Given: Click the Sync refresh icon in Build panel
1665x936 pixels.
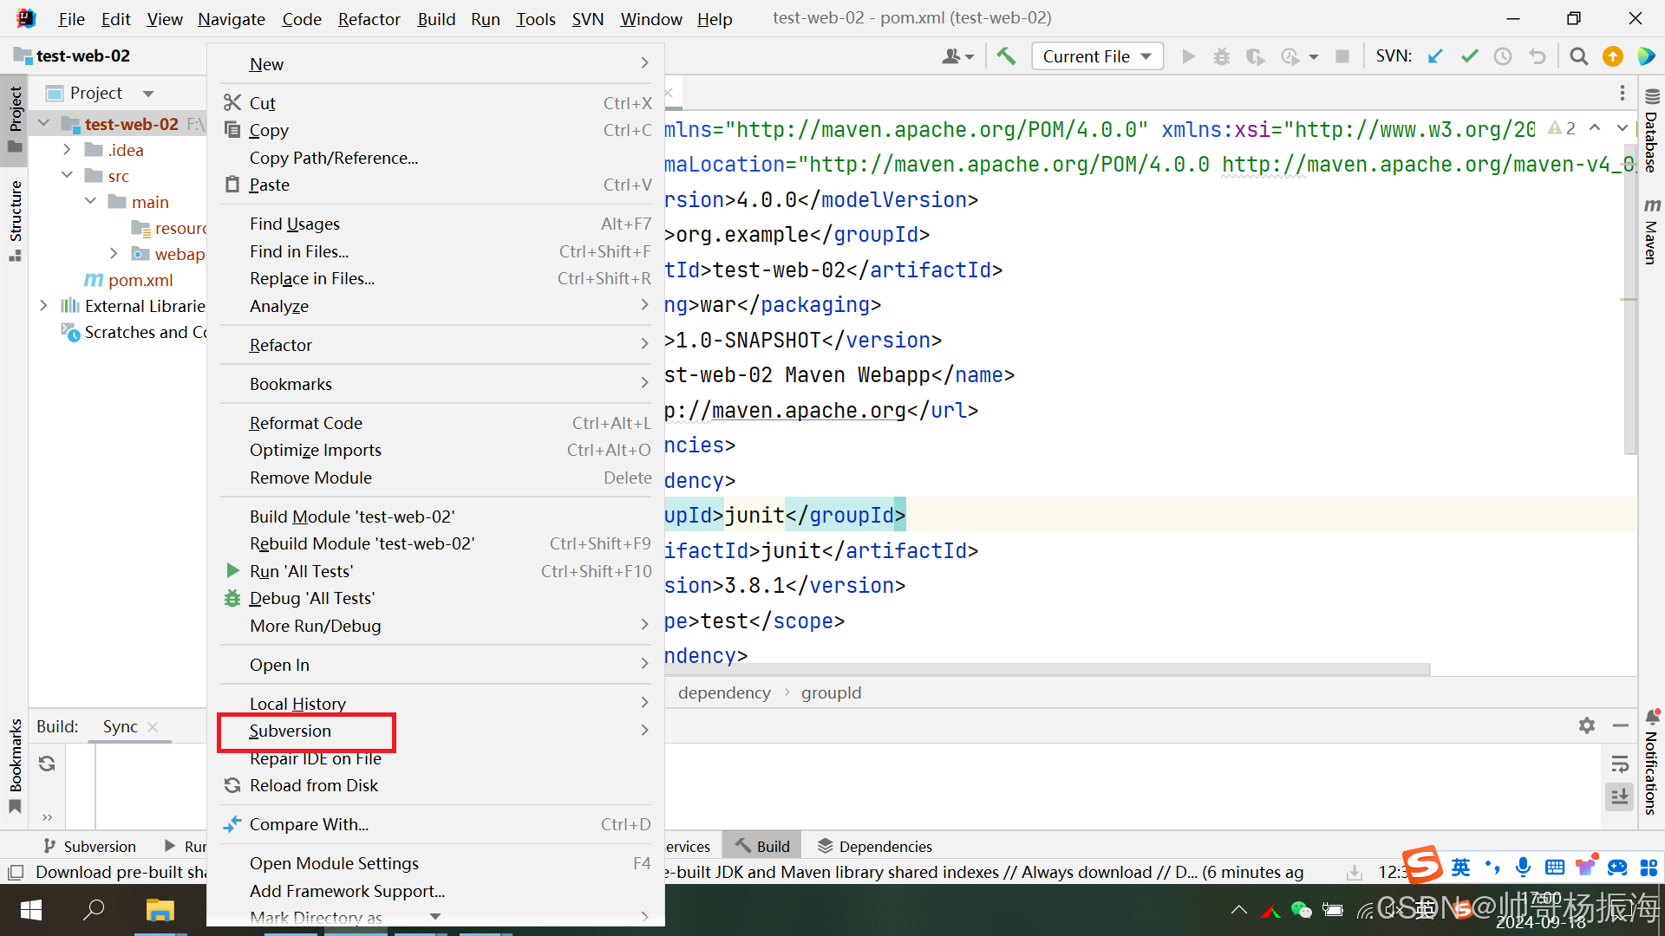Looking at the screenshot, I should [47, 764].
